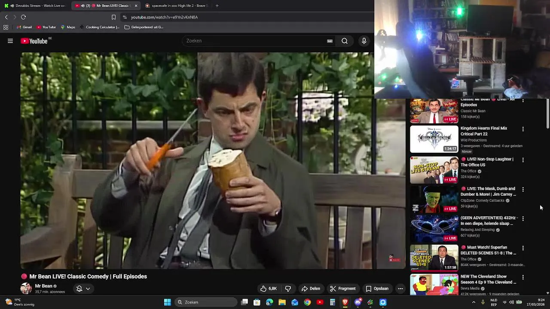Dislike the video with thumbs down

288,288
